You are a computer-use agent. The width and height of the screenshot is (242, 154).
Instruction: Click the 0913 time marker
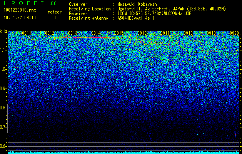pyautogui.click(x=73, y=33)
